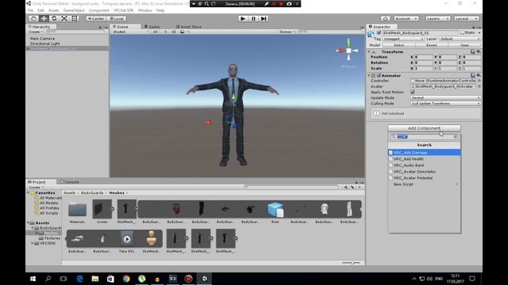Open the Layers dropdown in toolbar

coord(437,18)
